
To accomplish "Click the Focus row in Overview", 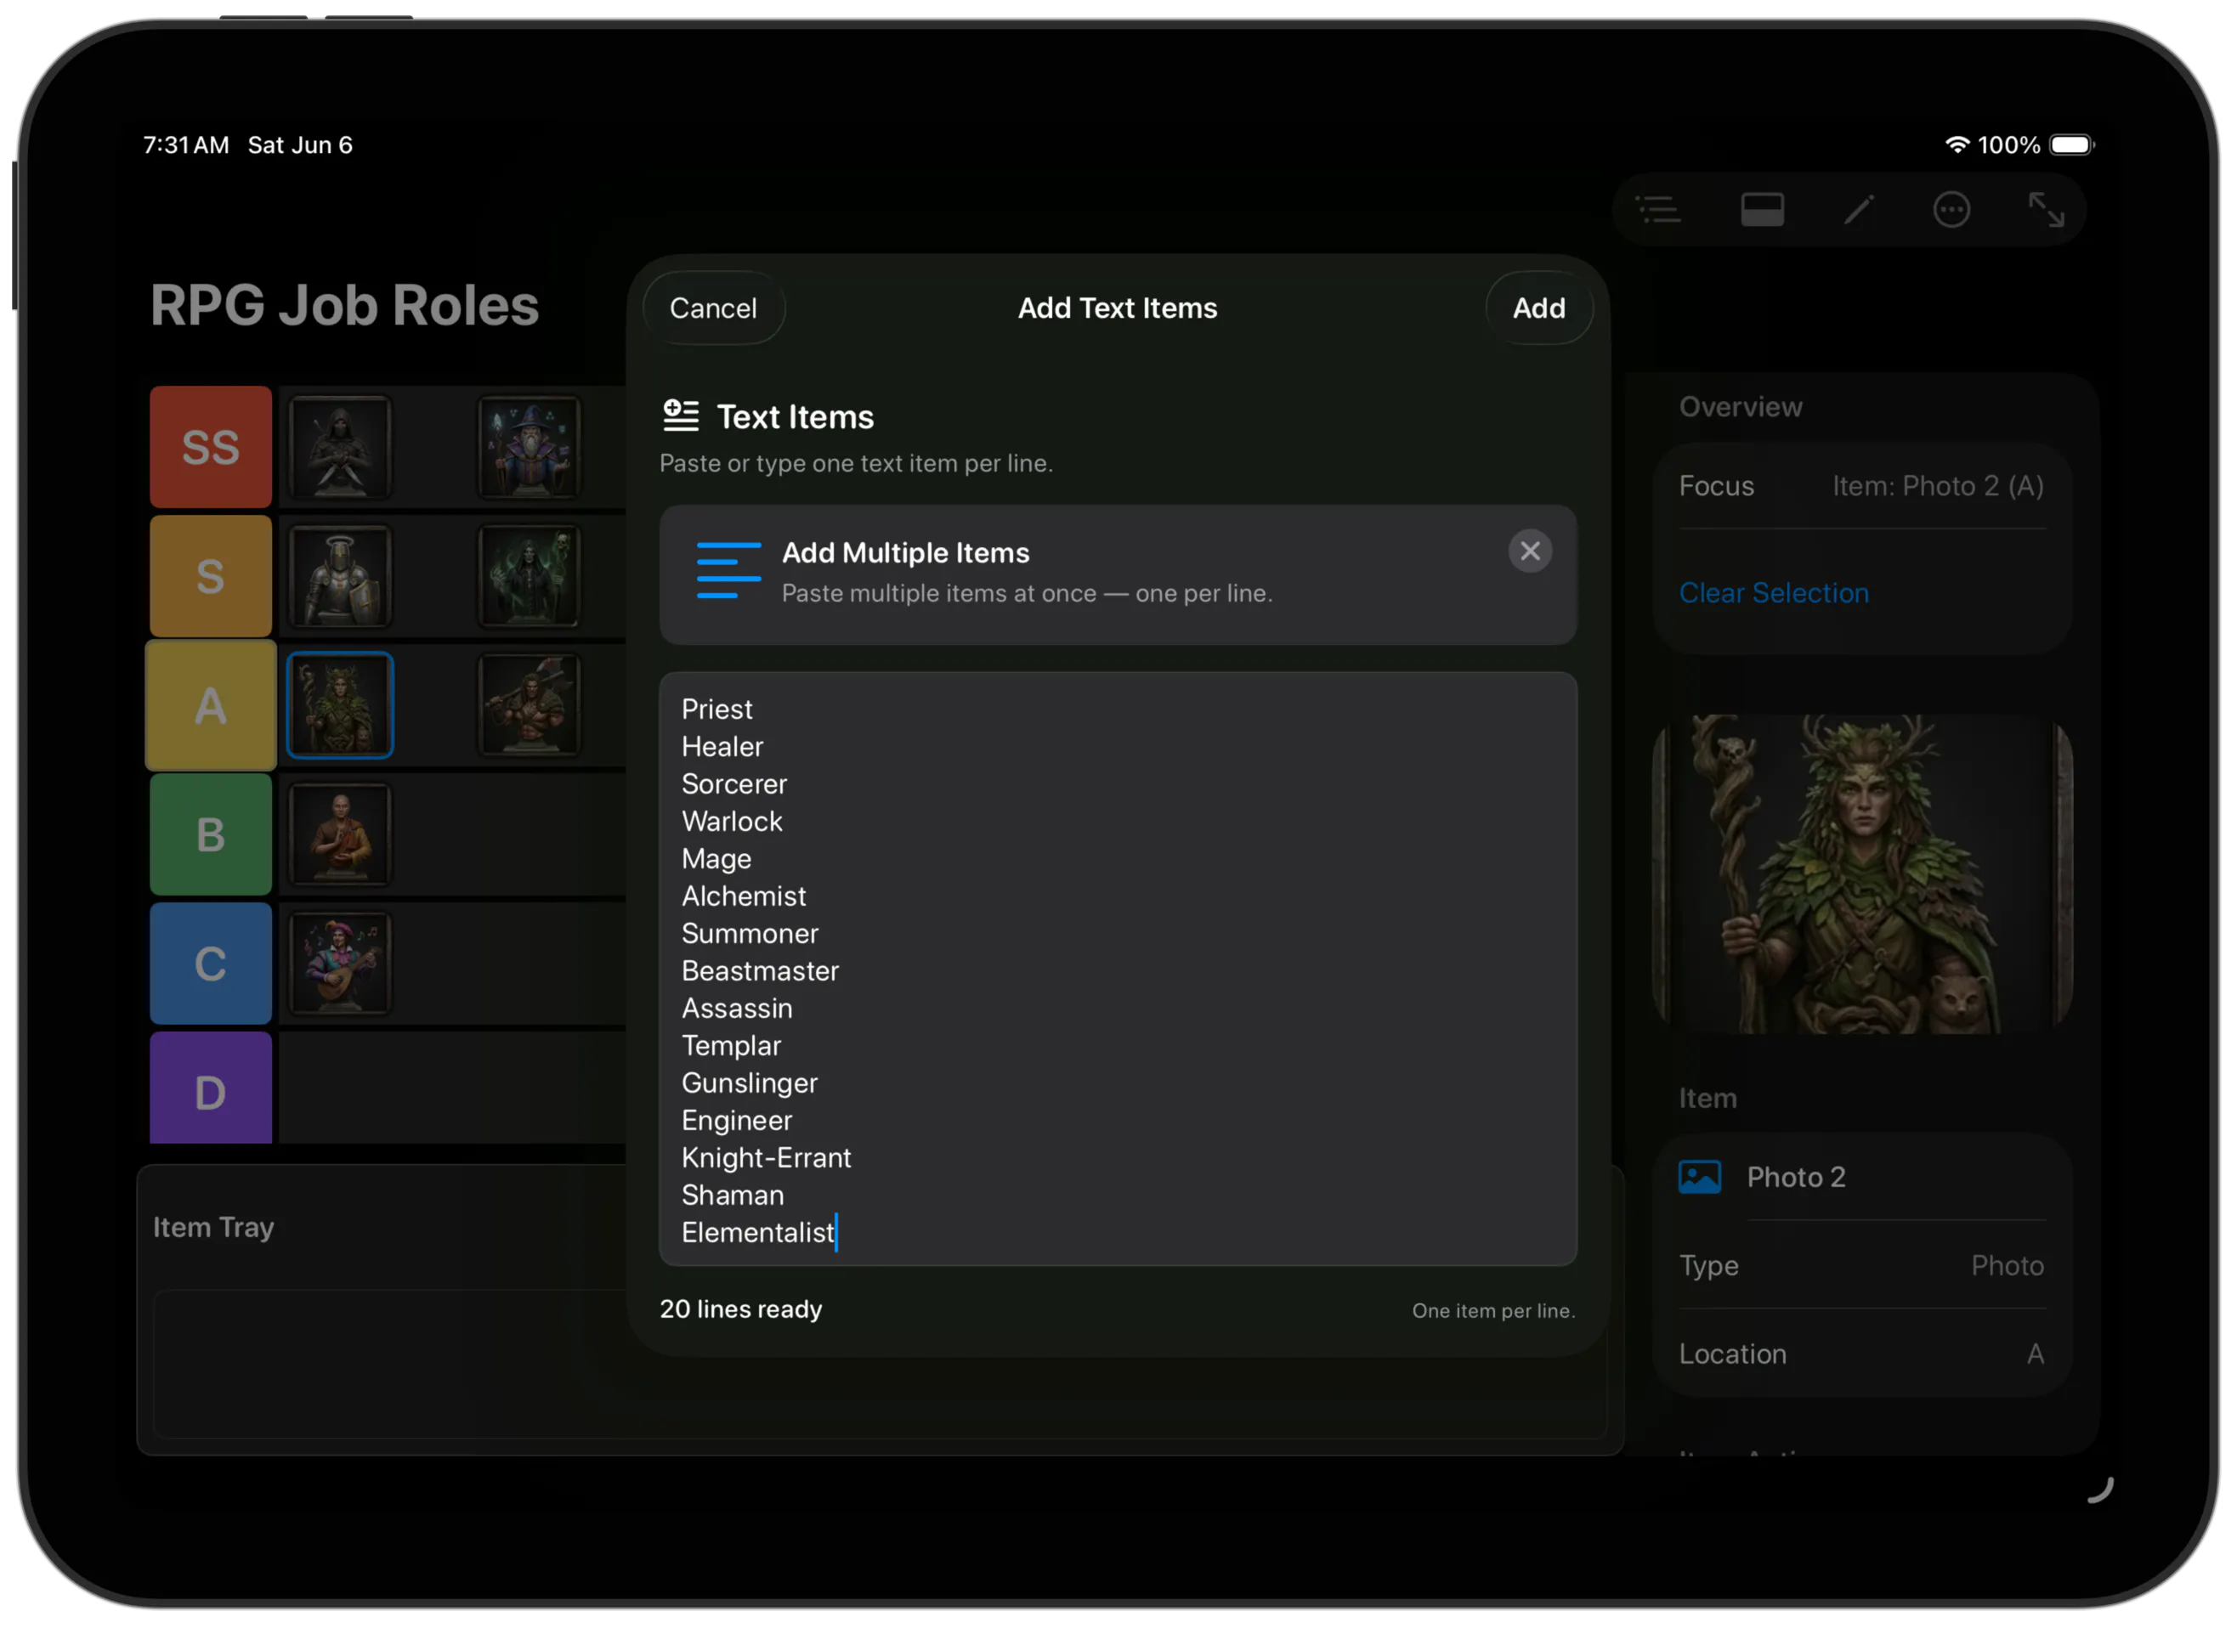I will (x=1862, y=486).
